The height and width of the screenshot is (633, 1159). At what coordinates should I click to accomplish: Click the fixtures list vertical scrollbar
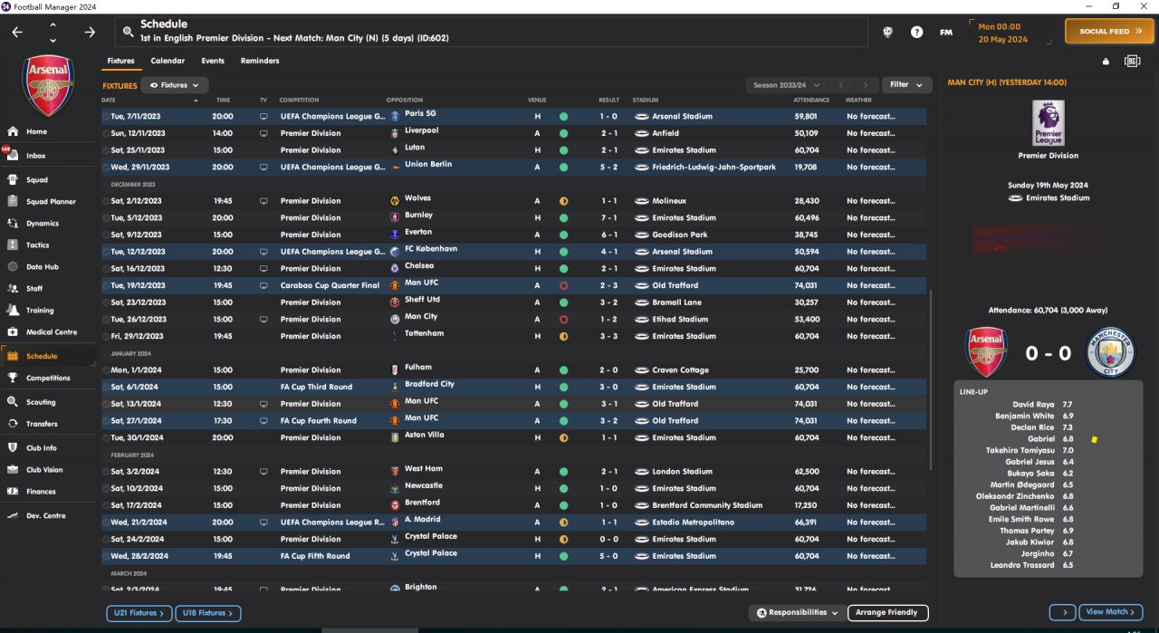930,380
